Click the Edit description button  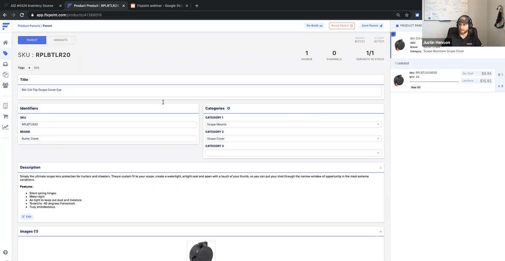(27, 217)
